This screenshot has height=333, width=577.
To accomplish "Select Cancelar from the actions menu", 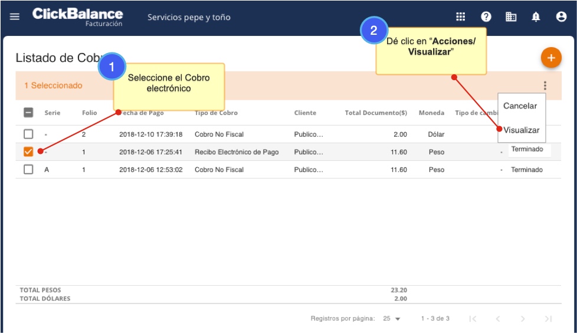I will click(520, 106).
